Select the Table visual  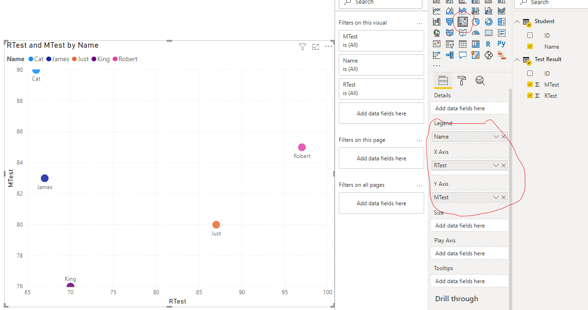point(463,44)
